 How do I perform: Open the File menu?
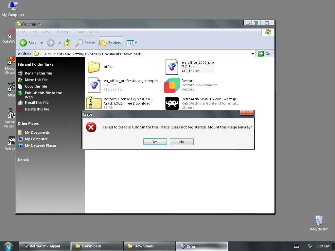click(22, 32)
